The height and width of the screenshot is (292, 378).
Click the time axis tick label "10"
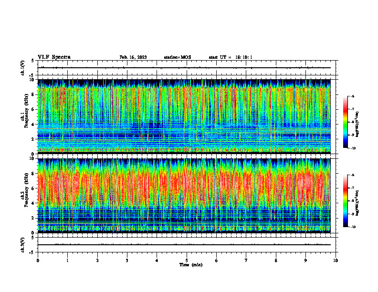(336, 261)
